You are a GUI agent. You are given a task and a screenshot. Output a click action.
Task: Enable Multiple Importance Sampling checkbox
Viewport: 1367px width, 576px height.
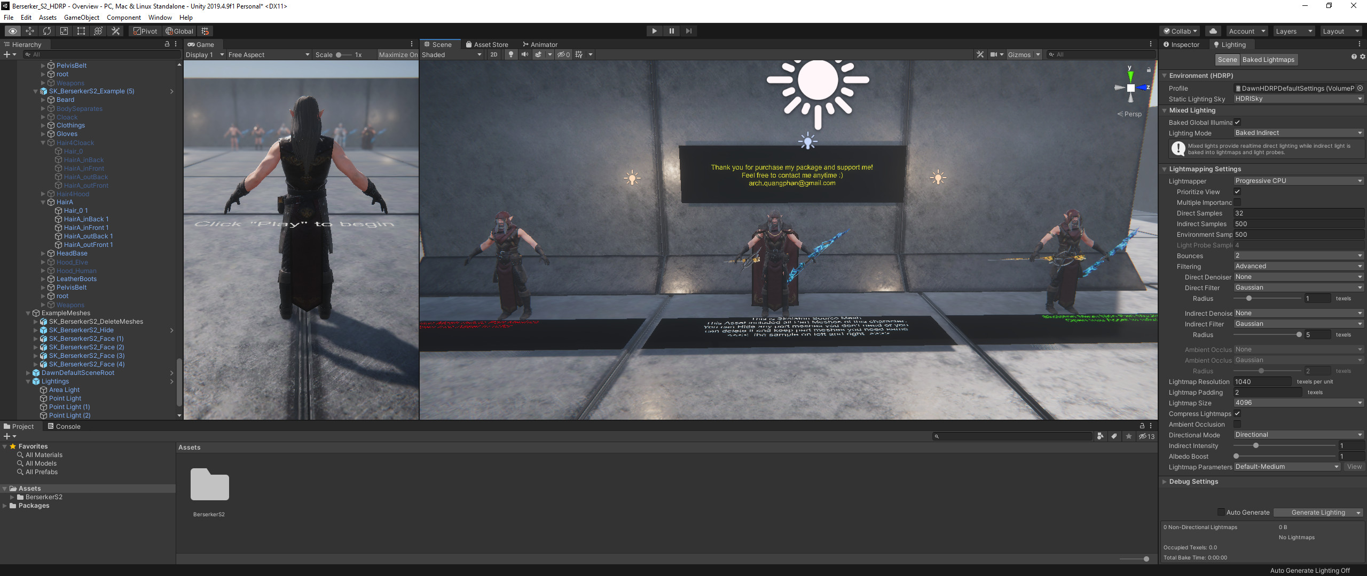tap(1237, 202)
